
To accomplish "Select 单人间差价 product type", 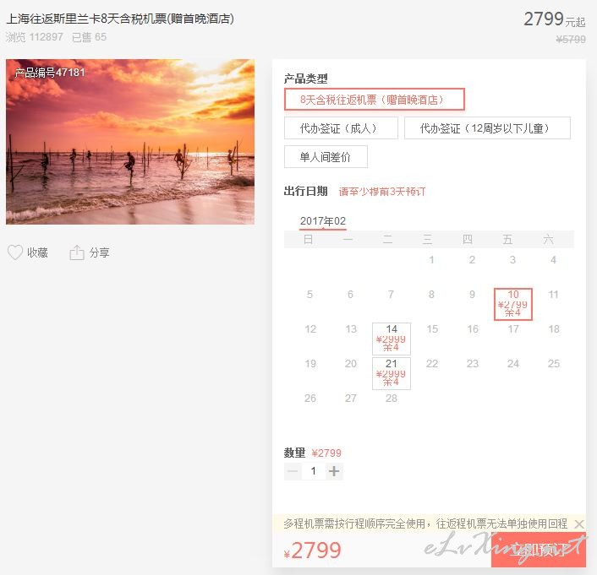I will pyautogui.click(x=326, y=157).
